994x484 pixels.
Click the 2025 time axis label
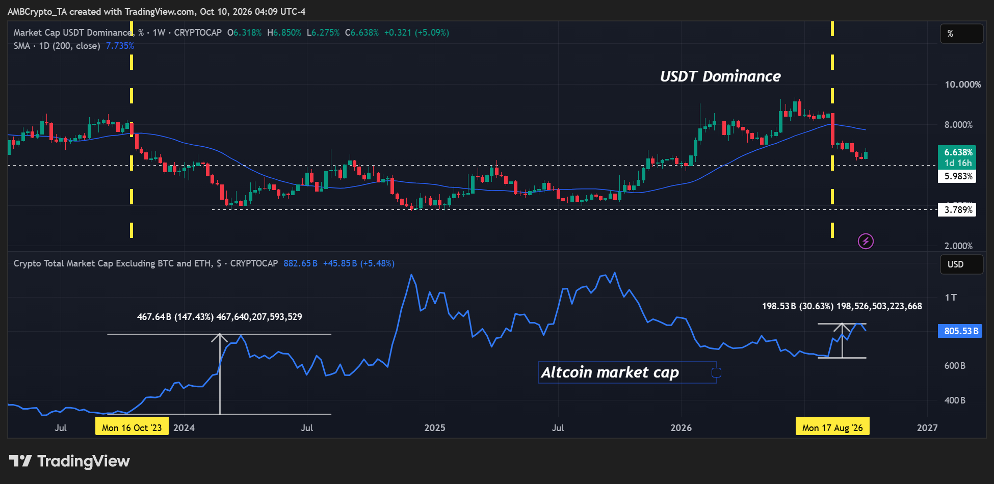coord(435,427)
